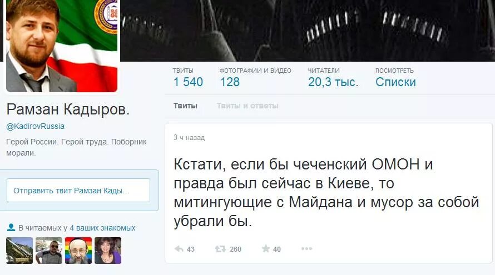This screenshot has width=495, height=275.
Task: Open the Списки link
Action: pos(395,82)
